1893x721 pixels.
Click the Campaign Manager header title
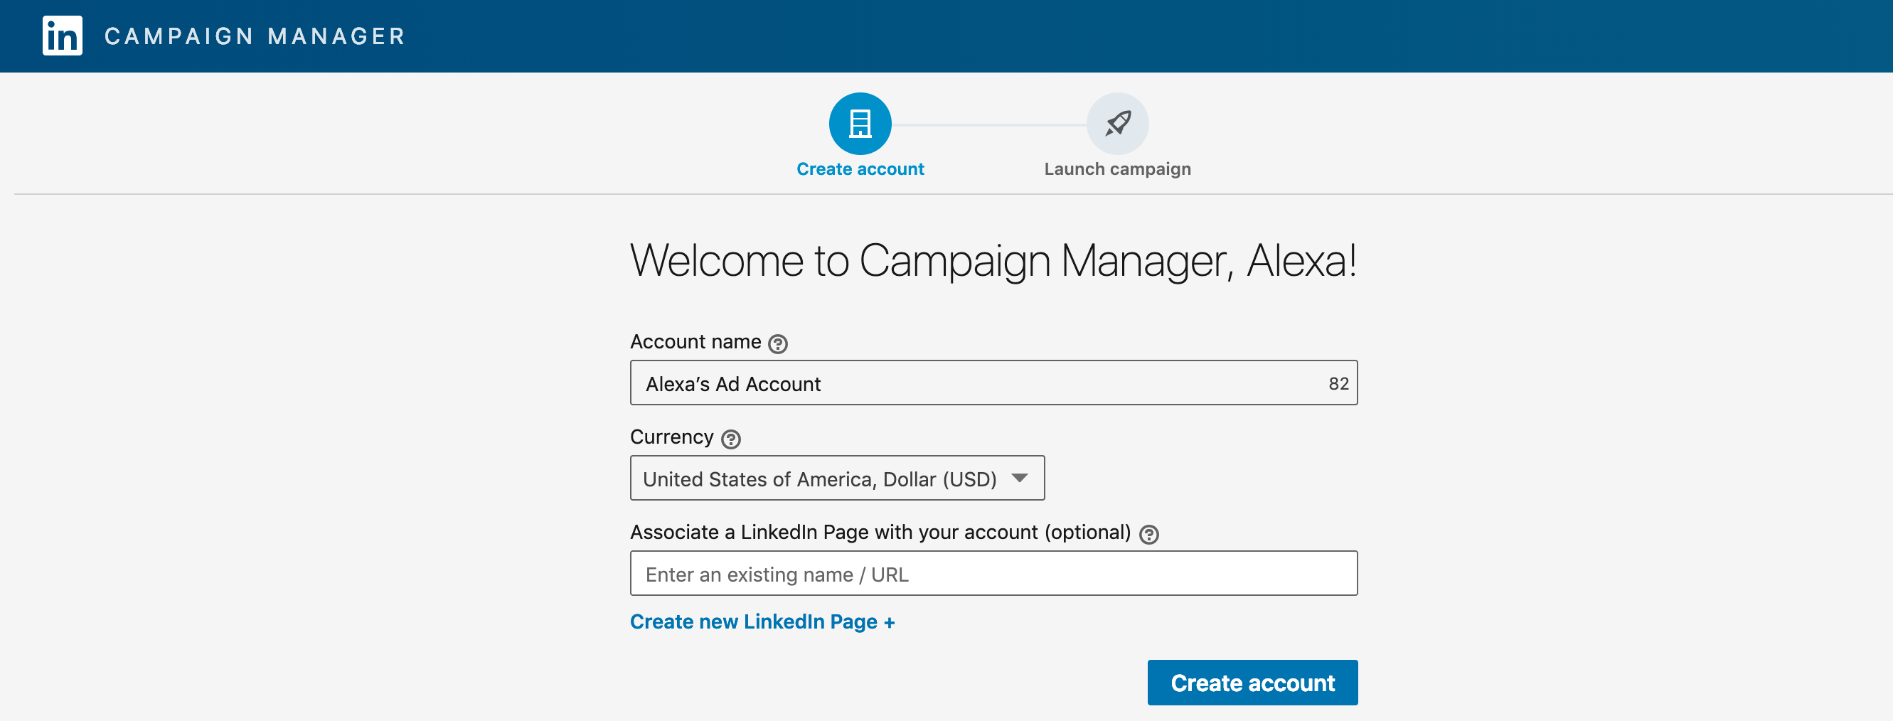[x=255, y=36]
